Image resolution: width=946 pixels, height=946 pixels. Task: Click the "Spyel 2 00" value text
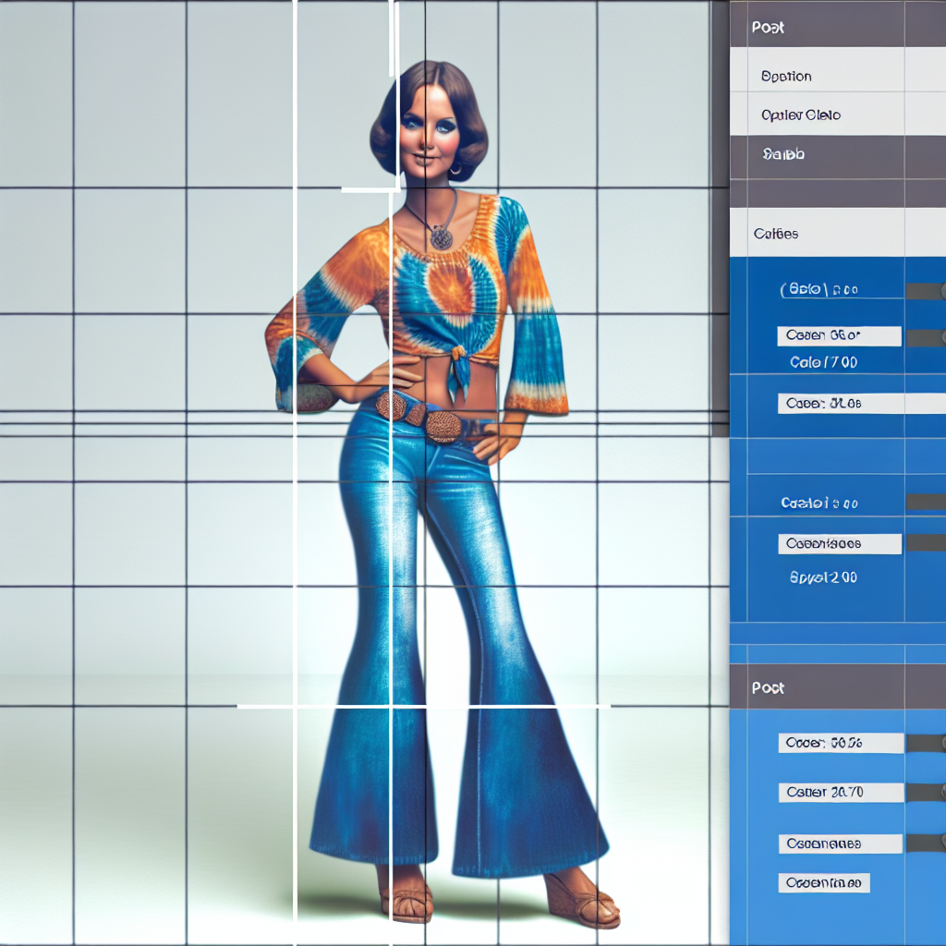[x=823, y=577]
